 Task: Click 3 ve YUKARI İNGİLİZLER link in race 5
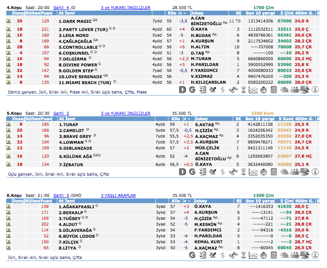[x=125, y=113]
